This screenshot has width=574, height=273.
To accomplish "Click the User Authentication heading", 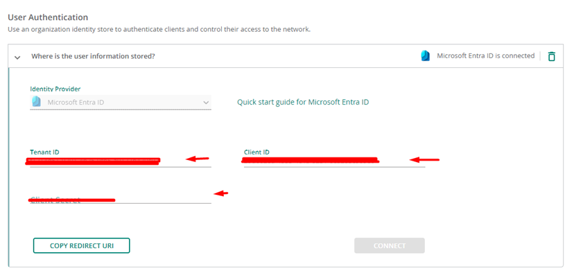I will pos(48,17).
